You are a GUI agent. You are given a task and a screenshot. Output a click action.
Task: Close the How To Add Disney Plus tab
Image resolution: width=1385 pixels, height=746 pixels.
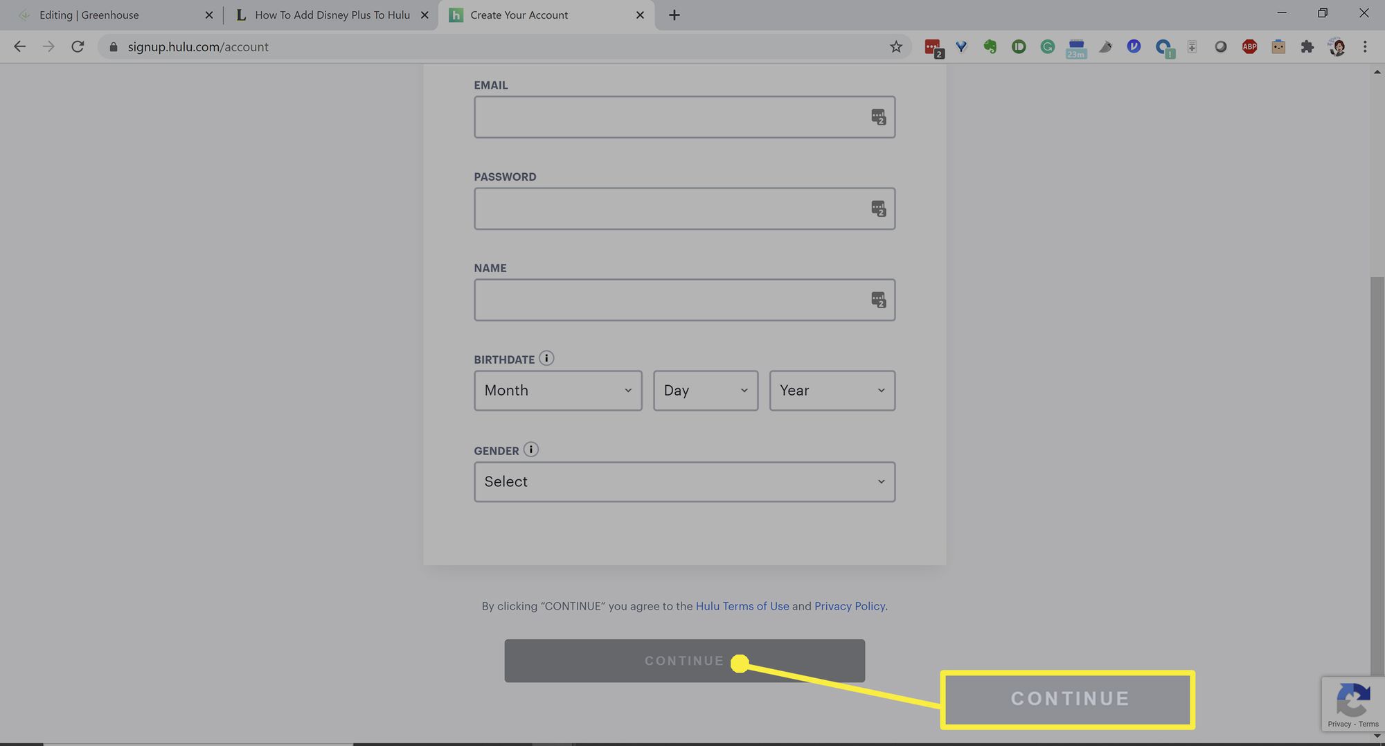point(425,15)
